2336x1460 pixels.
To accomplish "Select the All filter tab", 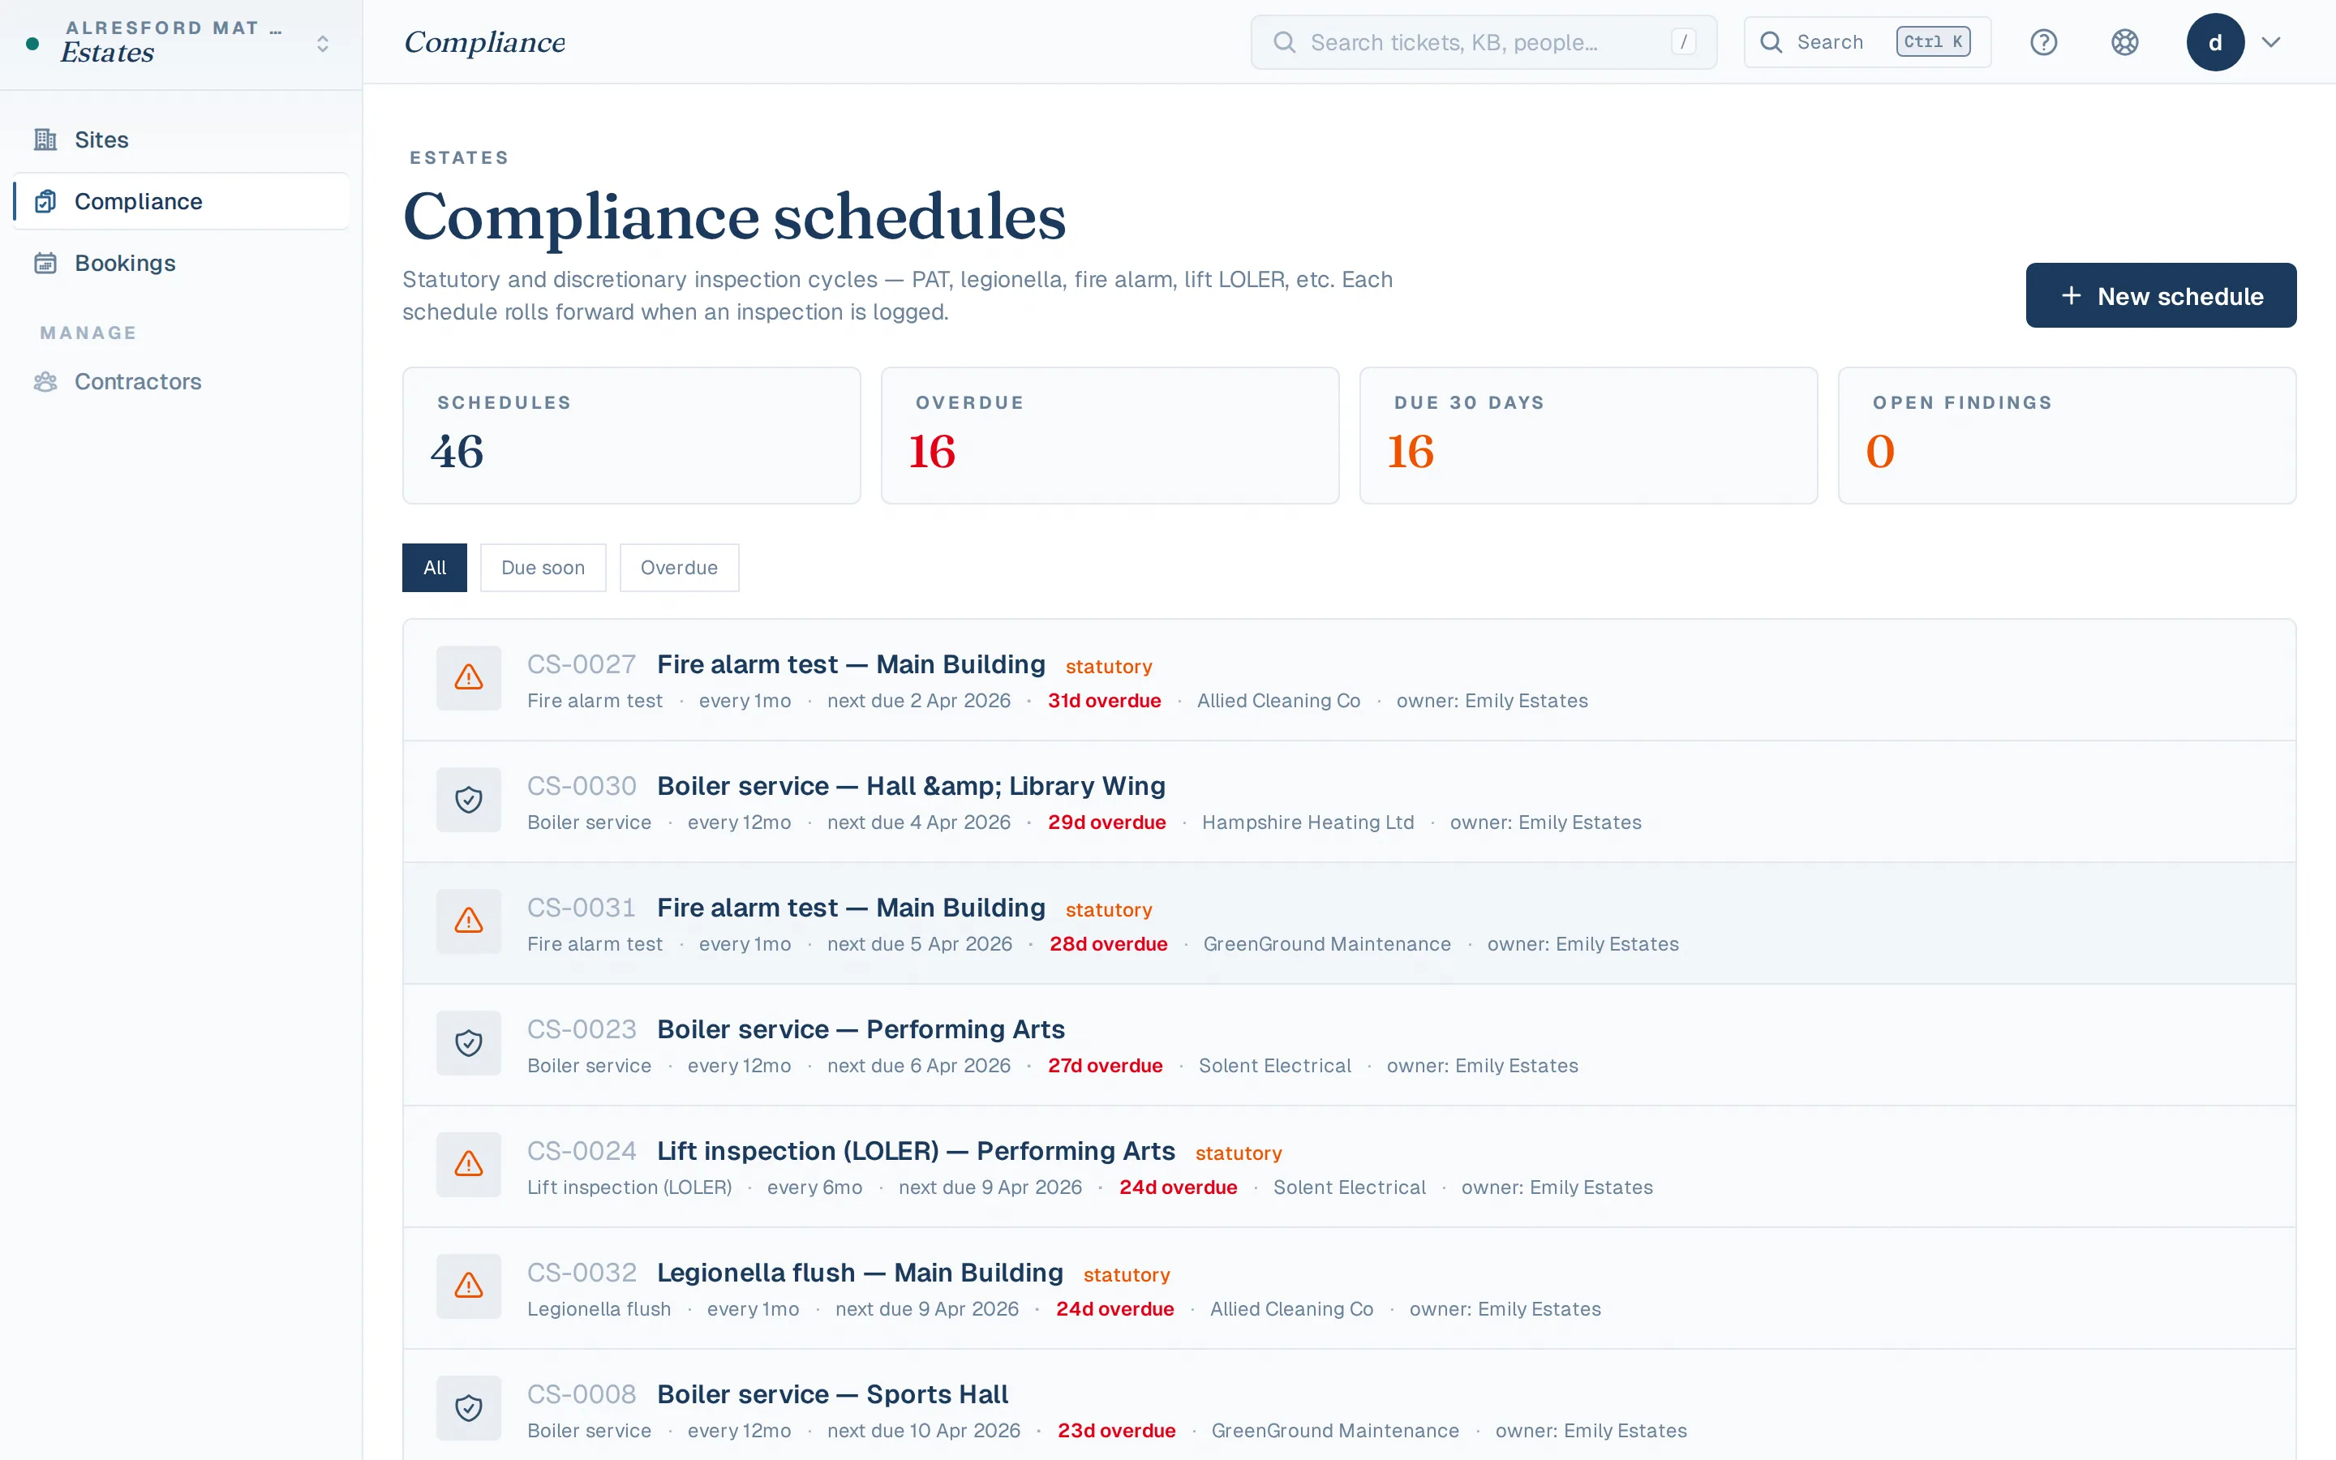I will [x=435, y=568].
